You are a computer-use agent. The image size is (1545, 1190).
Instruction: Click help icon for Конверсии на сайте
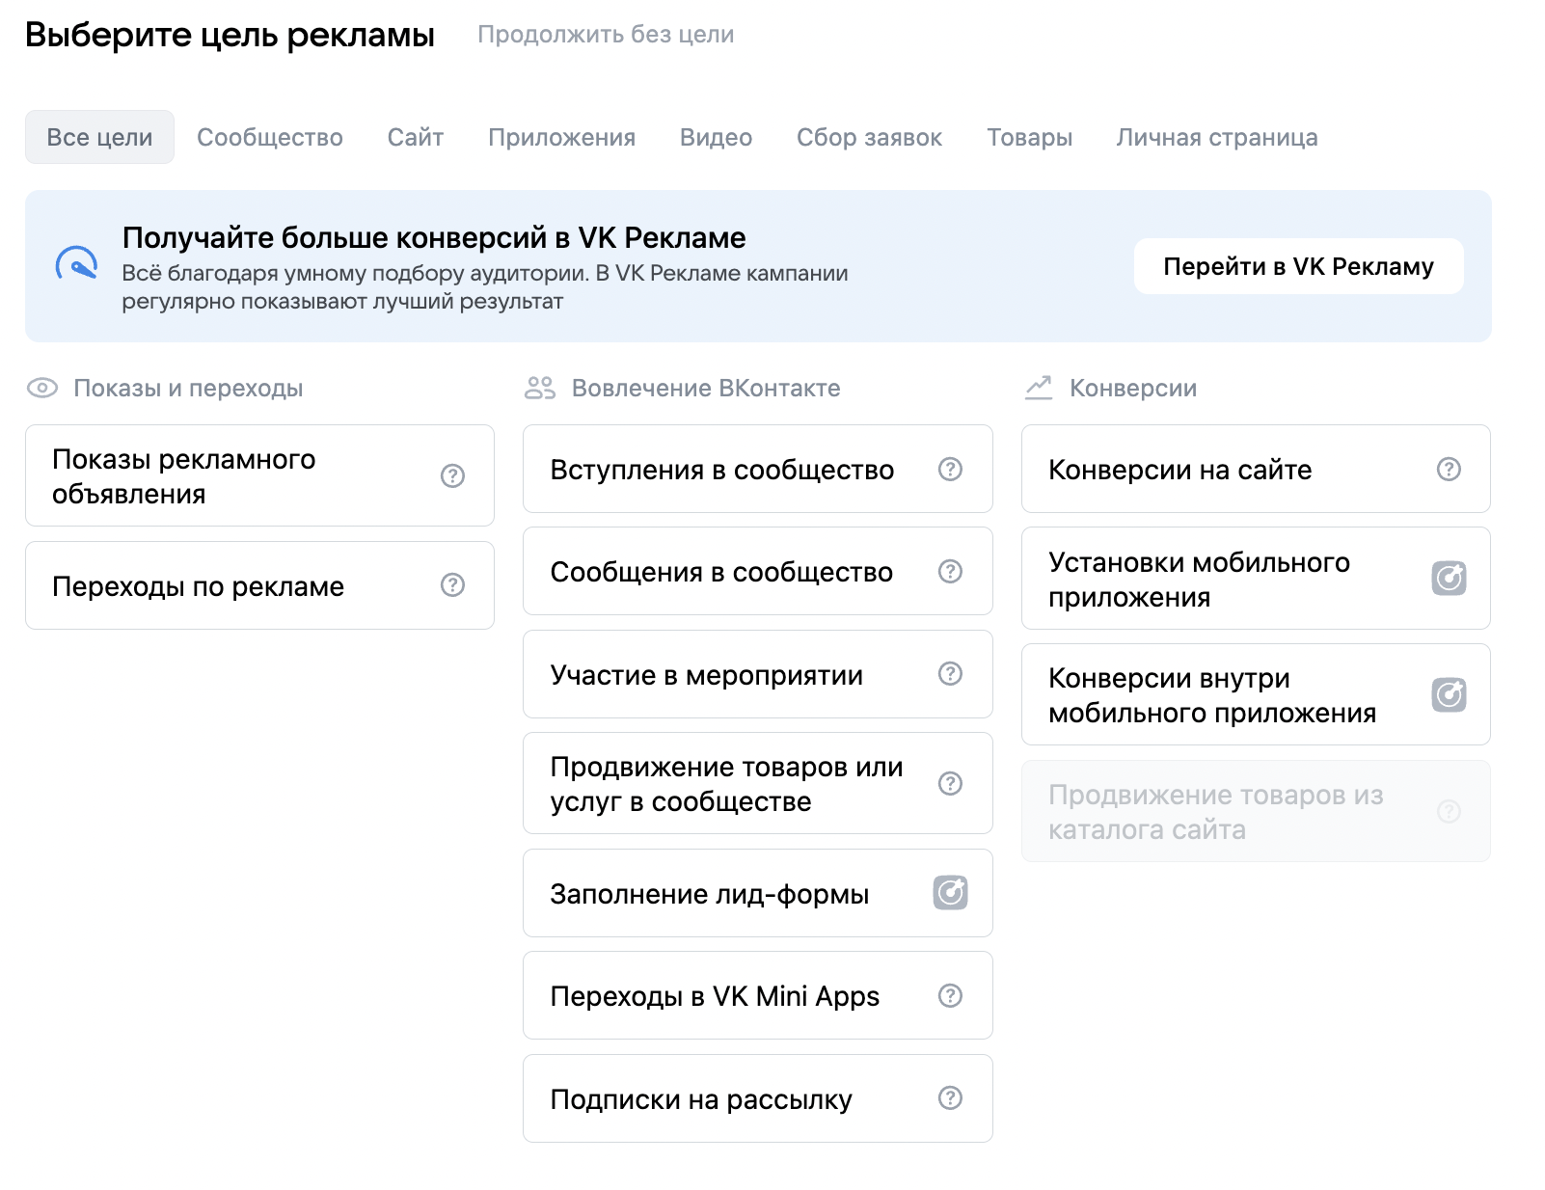click(x=1448, y=469)
